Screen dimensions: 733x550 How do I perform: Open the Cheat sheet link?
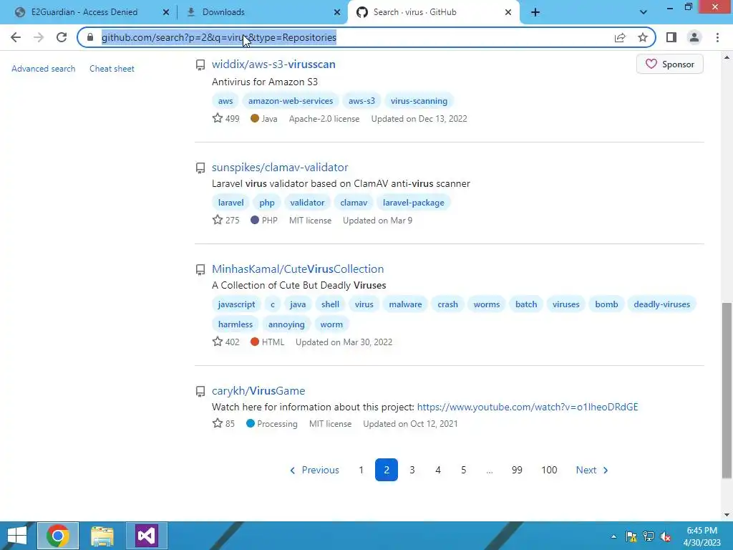(x=112, y=69)
